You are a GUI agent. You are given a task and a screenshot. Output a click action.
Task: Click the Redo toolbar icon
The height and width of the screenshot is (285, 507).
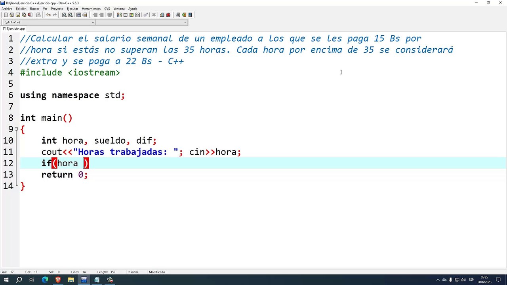click(x=54, y=15)
